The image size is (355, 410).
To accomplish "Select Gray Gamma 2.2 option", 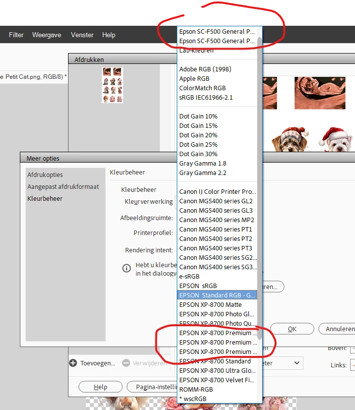I will 217,173.
